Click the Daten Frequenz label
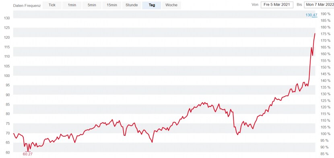This screenshot has height=158, width=334. pyautogui.click(x=27, y=6)
